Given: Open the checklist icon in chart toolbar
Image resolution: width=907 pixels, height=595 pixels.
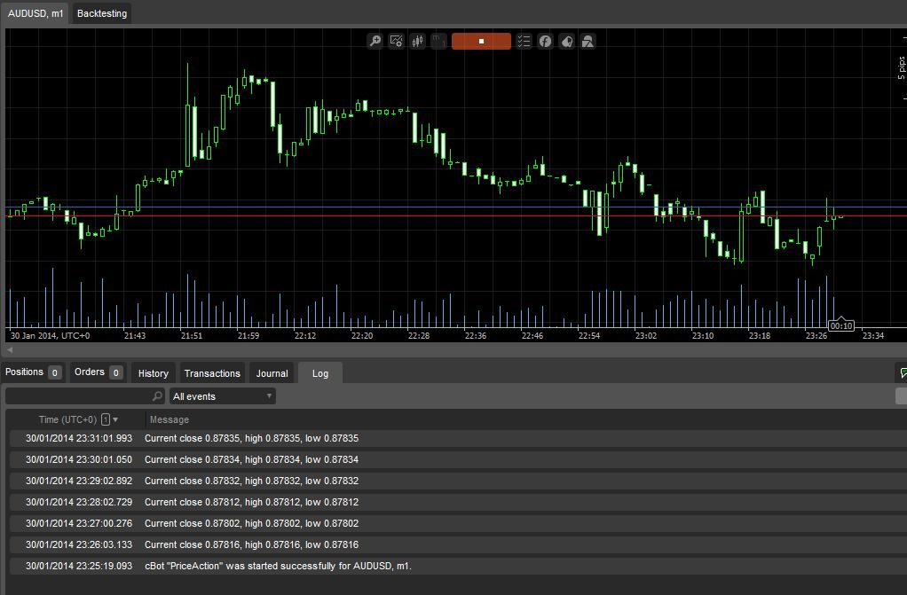Looking at the screenshot, I should (x=524, y=41).
